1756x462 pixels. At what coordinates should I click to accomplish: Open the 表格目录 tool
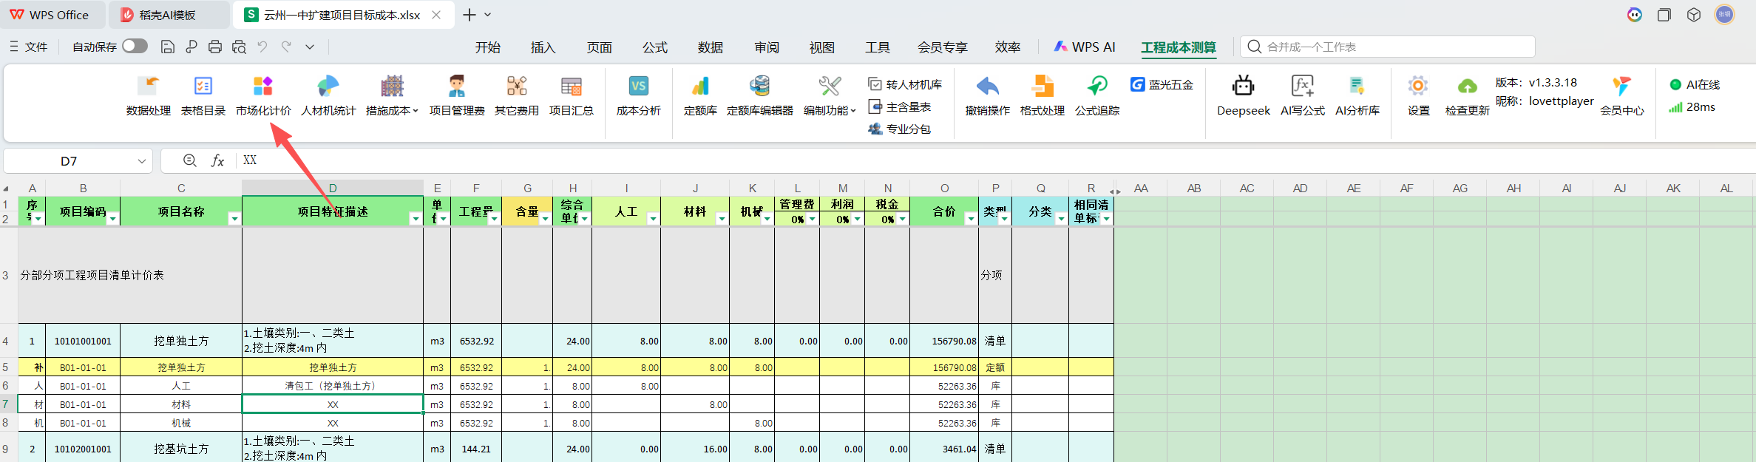pyautogui.click(x=203, y=95)
